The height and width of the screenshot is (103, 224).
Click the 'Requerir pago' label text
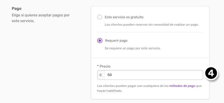[116, 41]
